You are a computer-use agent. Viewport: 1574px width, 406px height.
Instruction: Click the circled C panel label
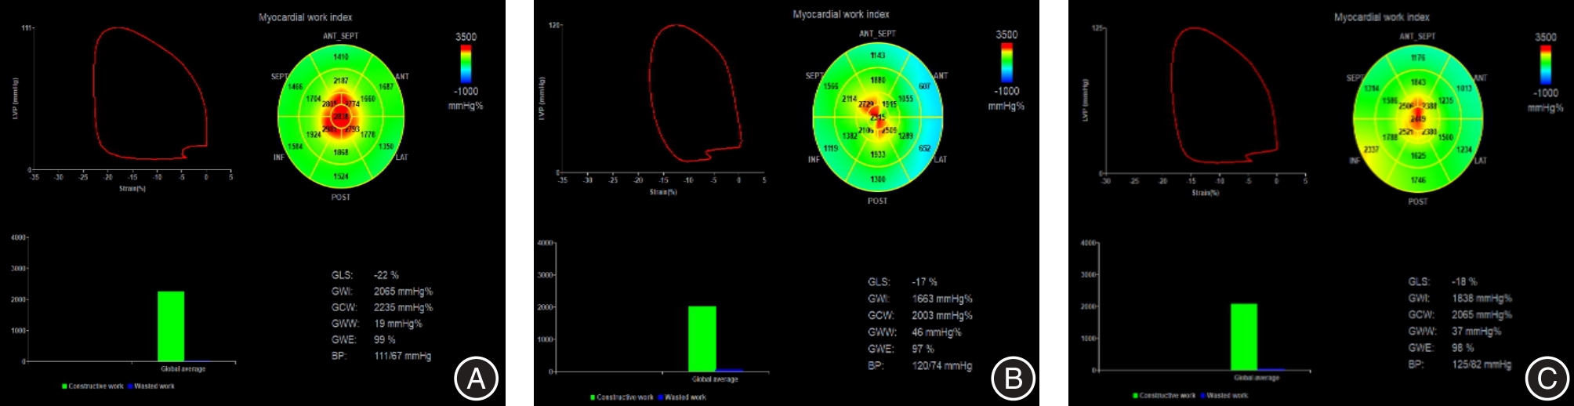point(1547,379)
